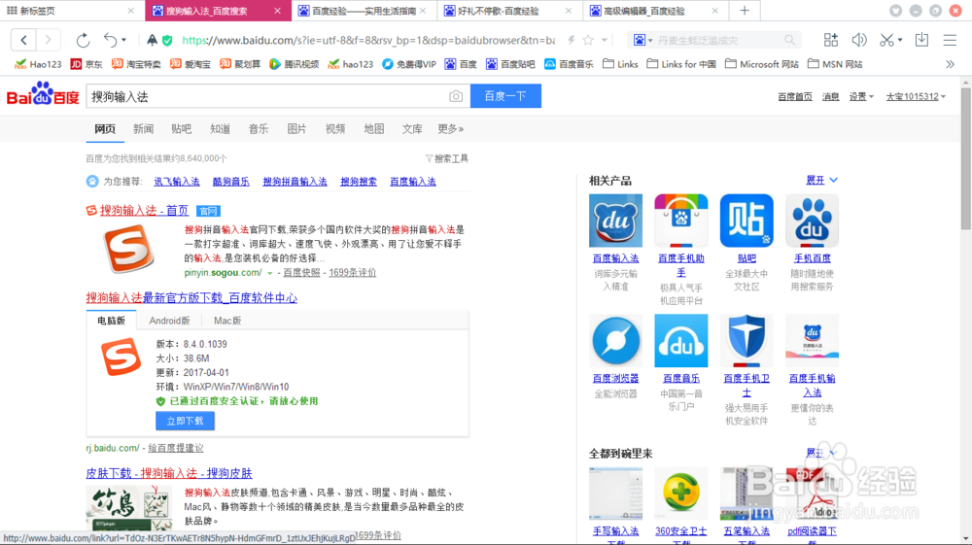The image size is (972, 545).
Task: Open the 1699条评价 link under first result
Action: point(352,272)
